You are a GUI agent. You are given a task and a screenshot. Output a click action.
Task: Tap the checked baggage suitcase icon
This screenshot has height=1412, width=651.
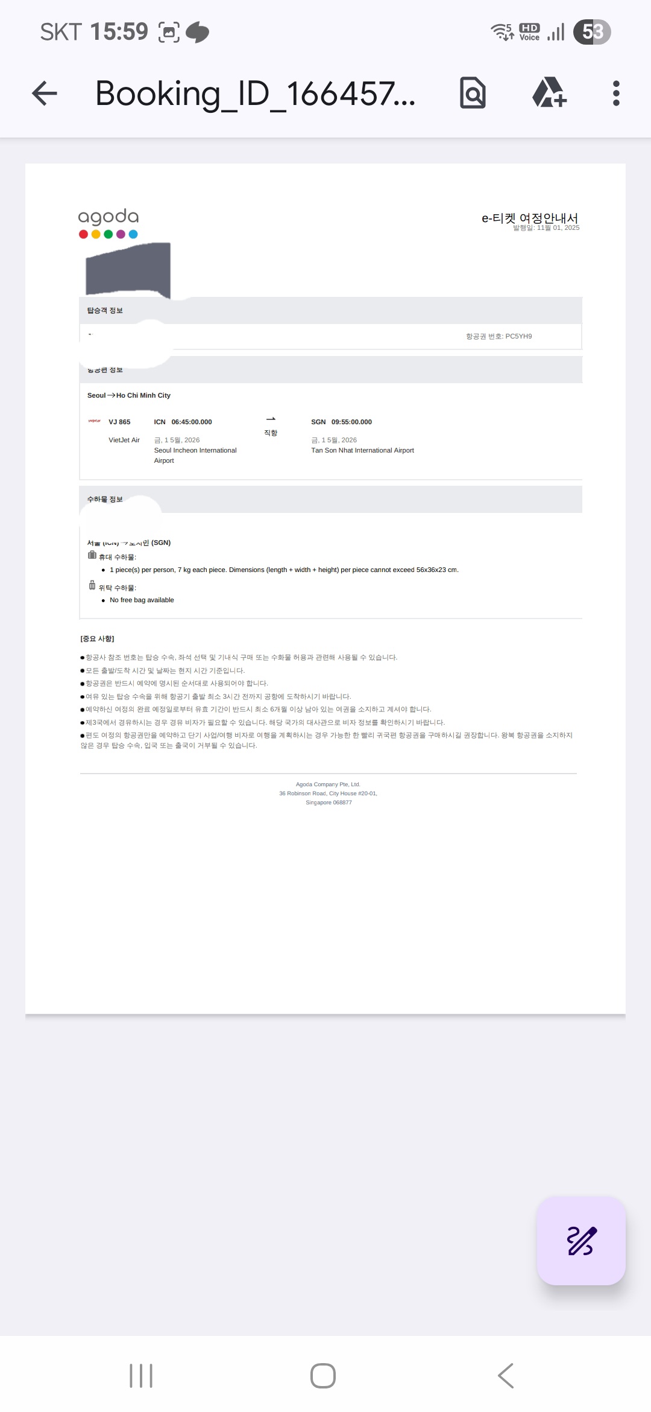[x=92, y=585]
